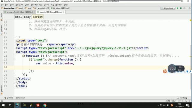192x108 pixels.
Task: Click the 24:13 cursor position indicator
Action: (x=168, y=101)
